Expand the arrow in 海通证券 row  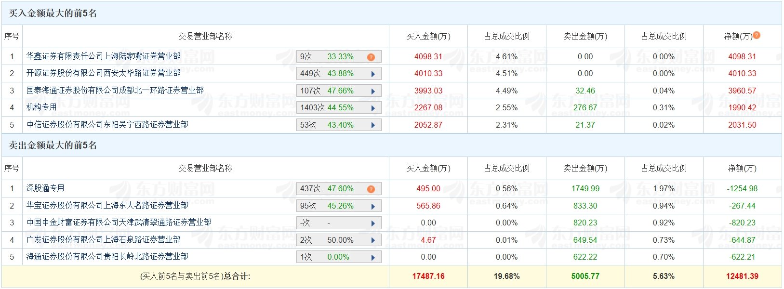coord(373,258)
